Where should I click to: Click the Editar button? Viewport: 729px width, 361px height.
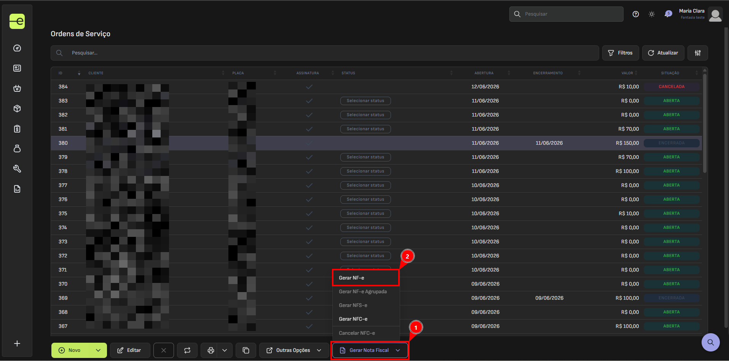130,350
